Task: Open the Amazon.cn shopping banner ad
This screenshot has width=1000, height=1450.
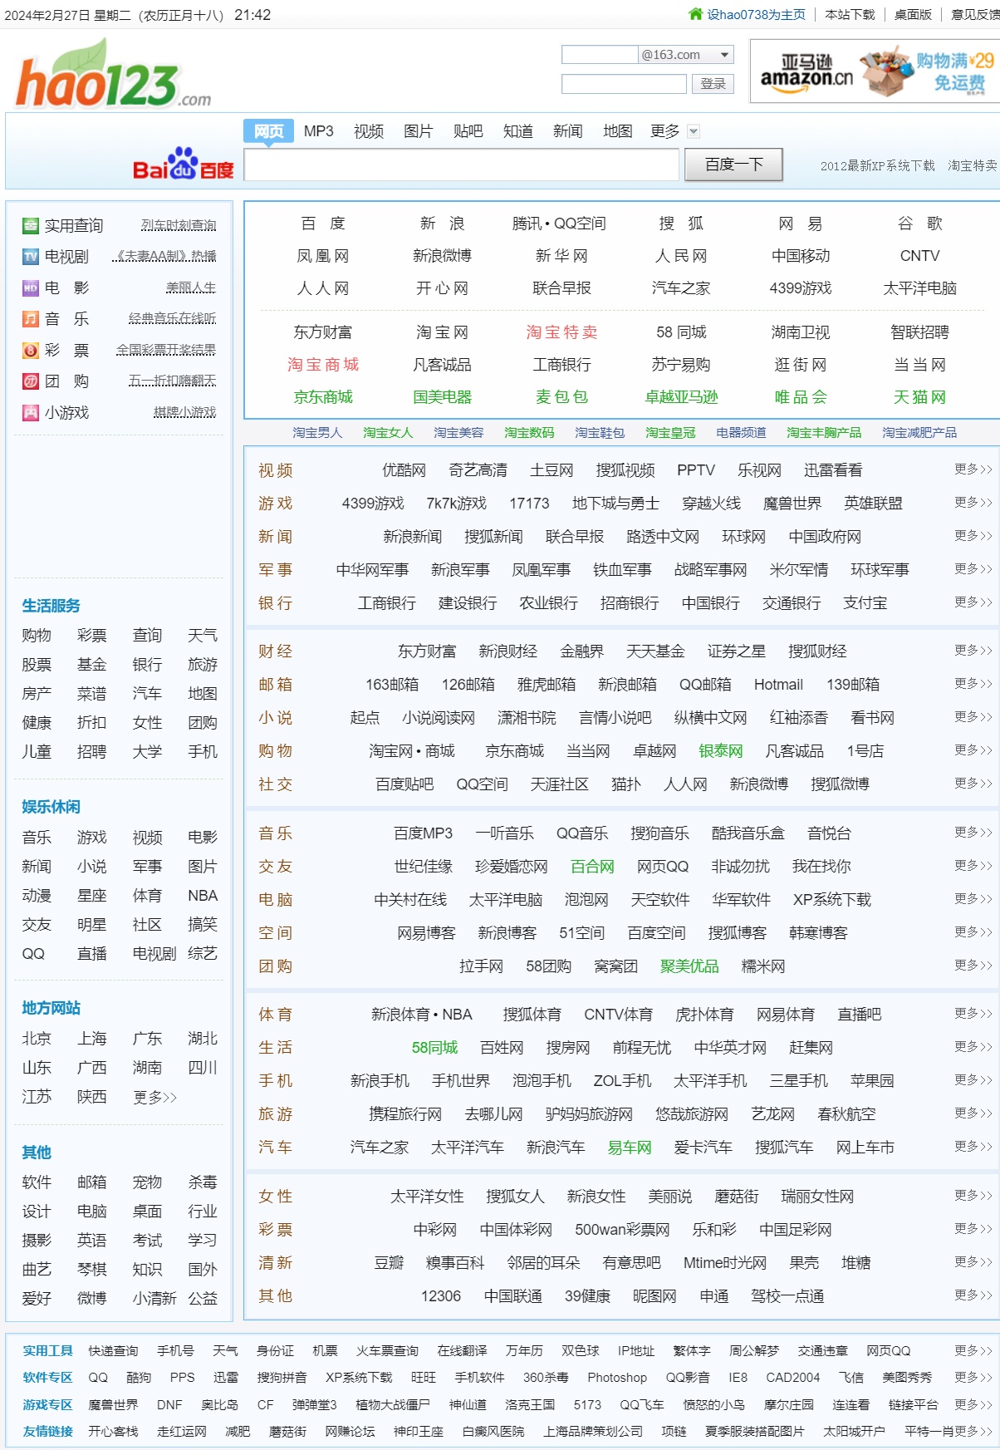Action: pyautogui.click(x=875, y=71)
